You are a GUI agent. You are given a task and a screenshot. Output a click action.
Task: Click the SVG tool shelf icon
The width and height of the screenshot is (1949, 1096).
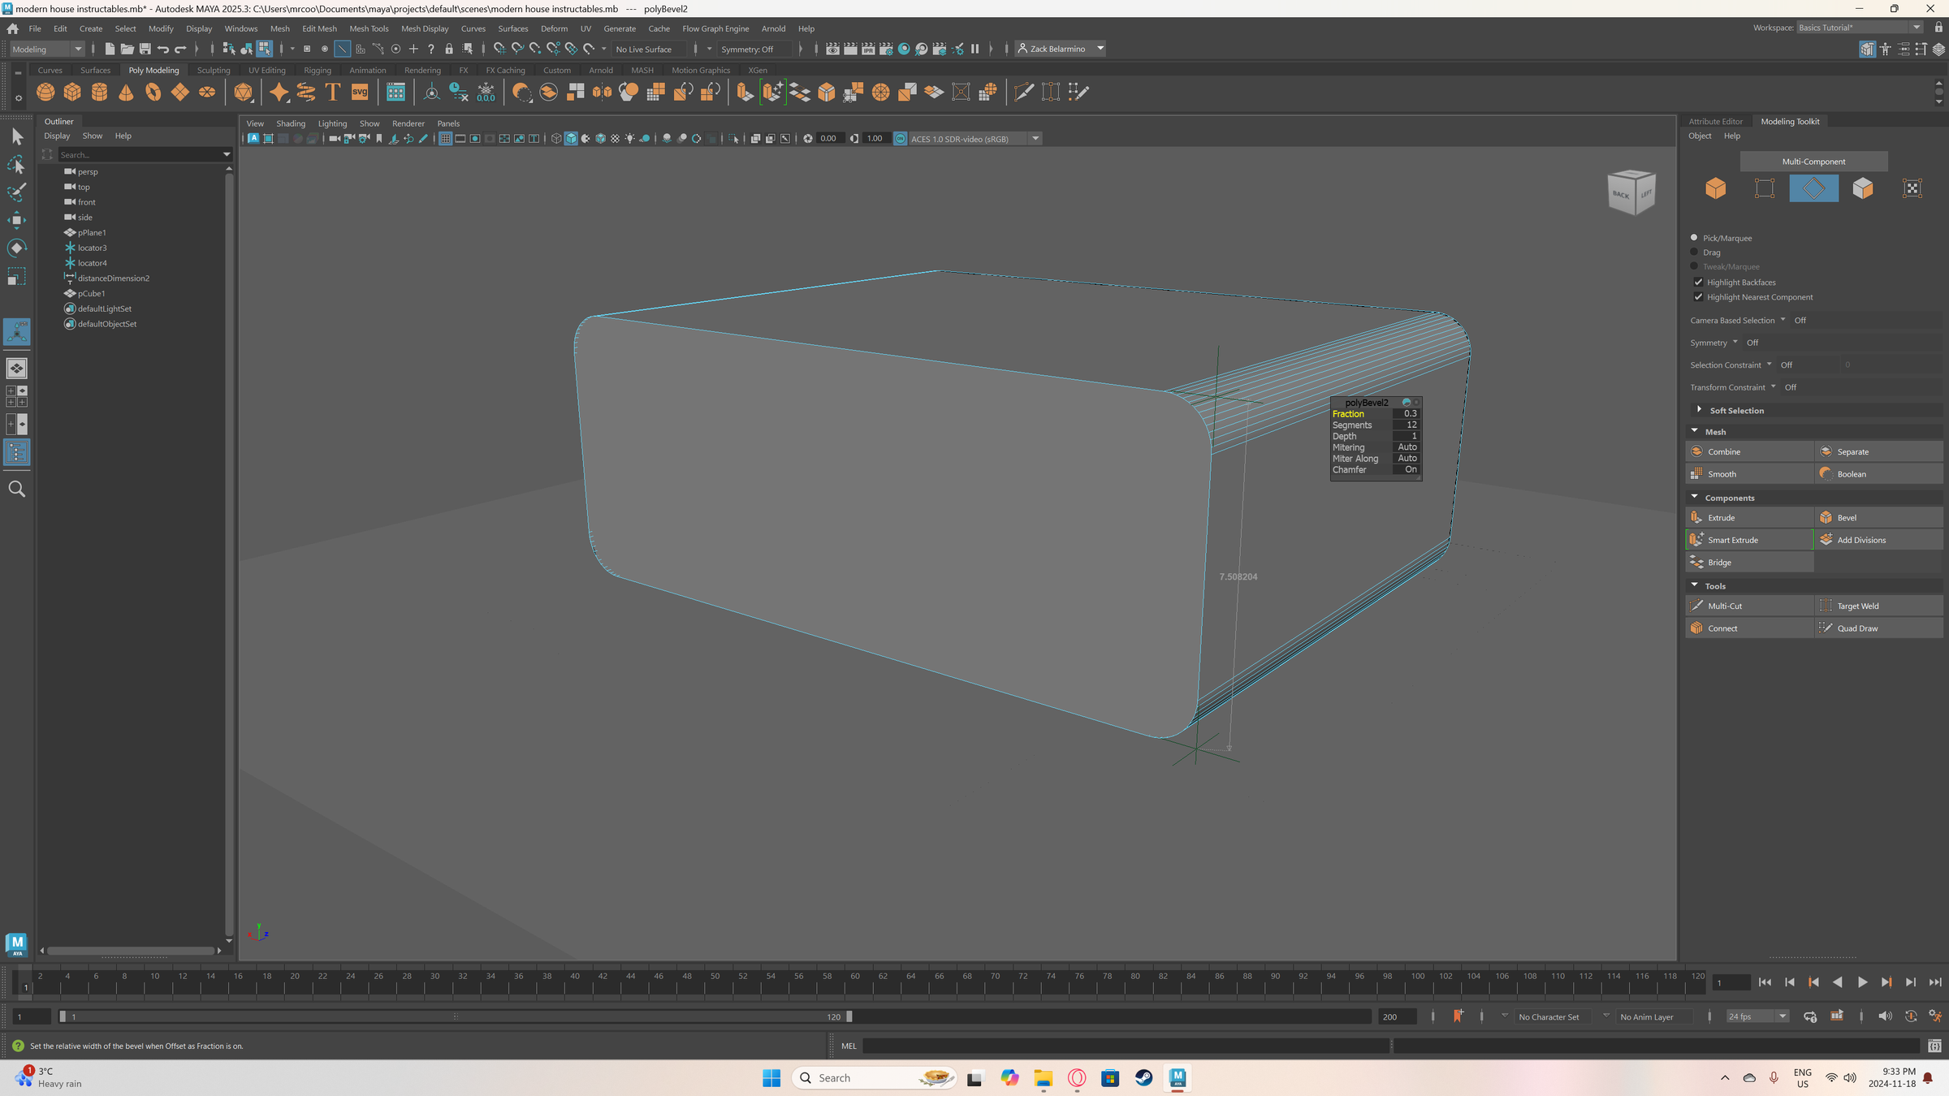(360, 92)
